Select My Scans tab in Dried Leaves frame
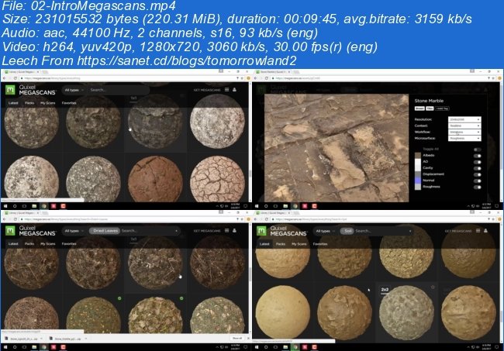The width and height of the screenshot is (504, 351). point(47,244)
